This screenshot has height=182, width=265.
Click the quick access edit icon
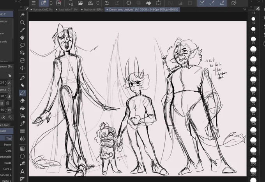tap(43, 3)
